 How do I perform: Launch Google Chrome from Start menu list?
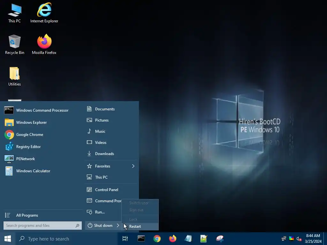[x=42, y=135]
